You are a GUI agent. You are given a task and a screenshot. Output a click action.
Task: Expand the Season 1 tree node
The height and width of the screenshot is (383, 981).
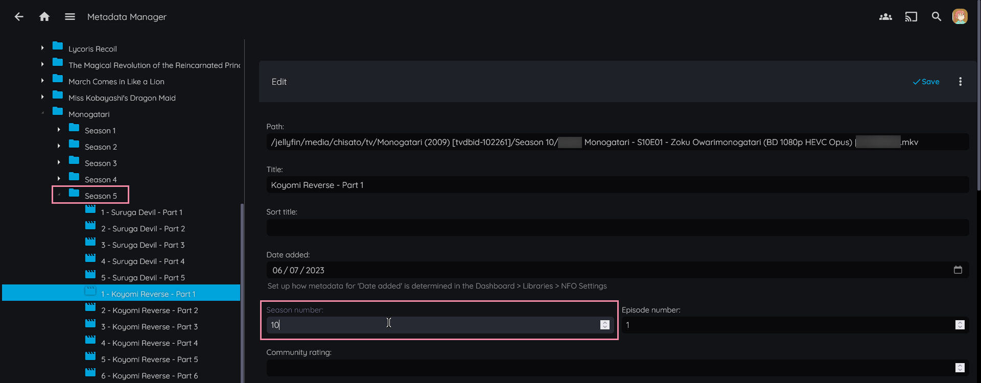tap(59, 130)
